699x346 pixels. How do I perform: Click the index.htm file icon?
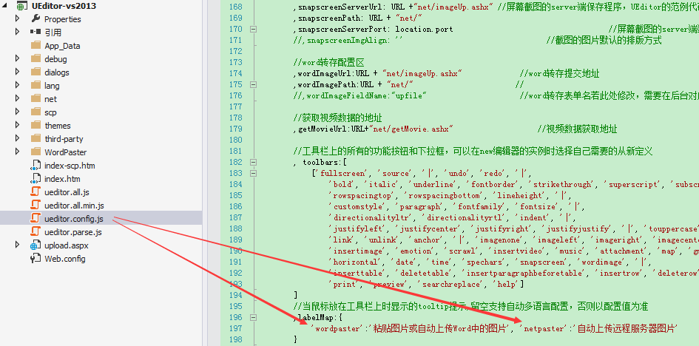[36, 179]
